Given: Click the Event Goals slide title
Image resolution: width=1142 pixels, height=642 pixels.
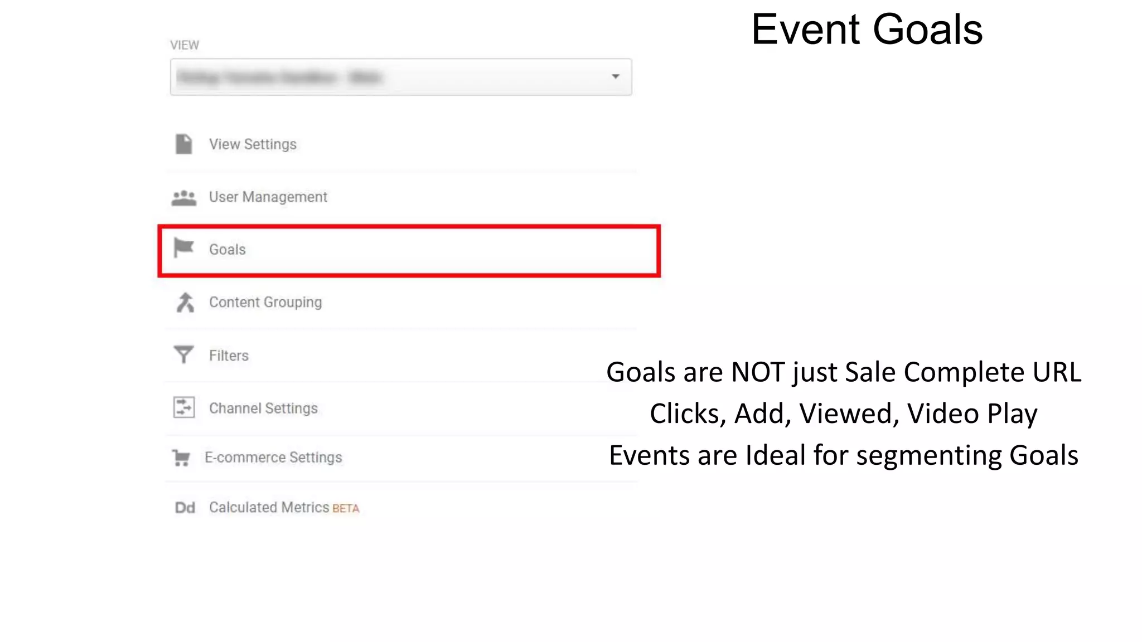Looking at the screenshot, I should click(867, 30).
